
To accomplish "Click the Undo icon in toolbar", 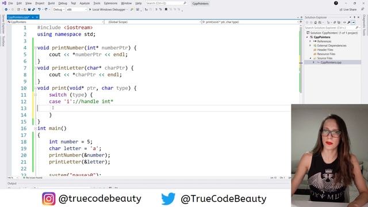I will point(39,9).
